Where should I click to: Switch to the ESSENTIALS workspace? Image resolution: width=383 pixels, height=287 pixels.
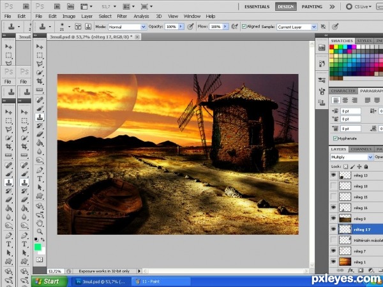tap(257, 6)
